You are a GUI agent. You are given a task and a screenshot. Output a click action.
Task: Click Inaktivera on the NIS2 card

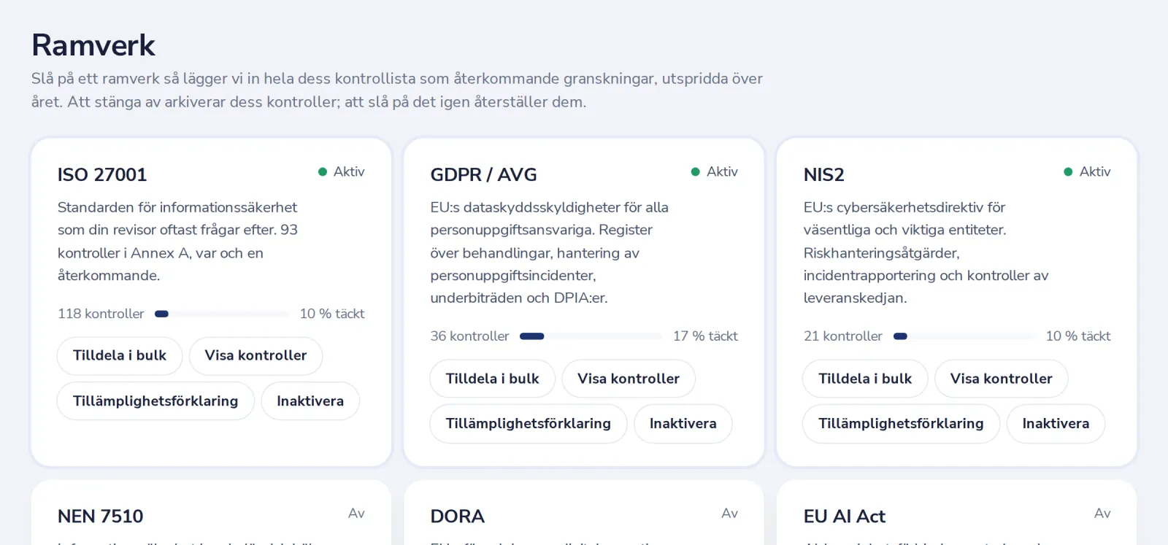(1056, 423)
